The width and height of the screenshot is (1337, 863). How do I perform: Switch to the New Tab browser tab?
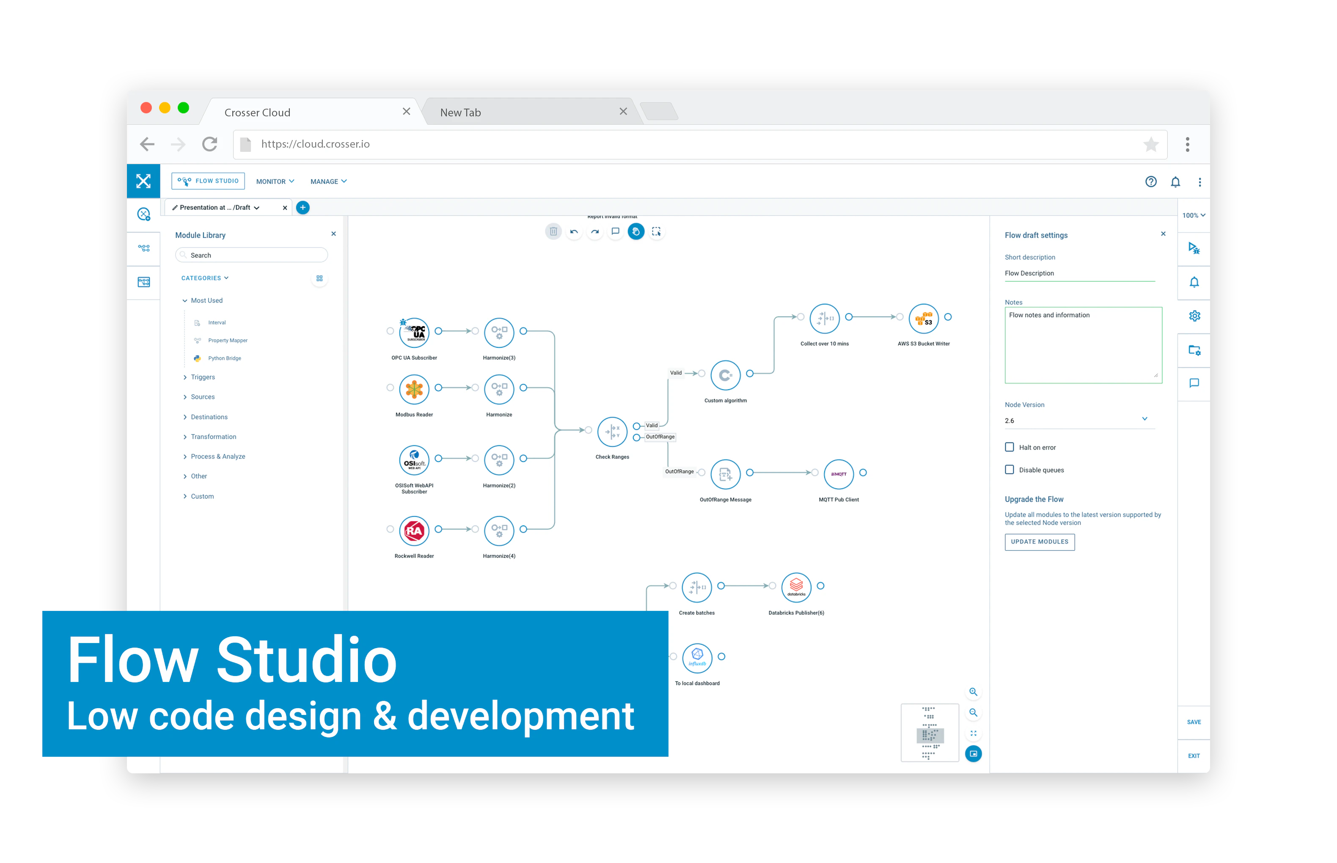(461, 113)
